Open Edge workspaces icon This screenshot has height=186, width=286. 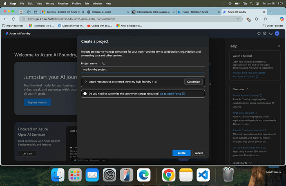29,12
